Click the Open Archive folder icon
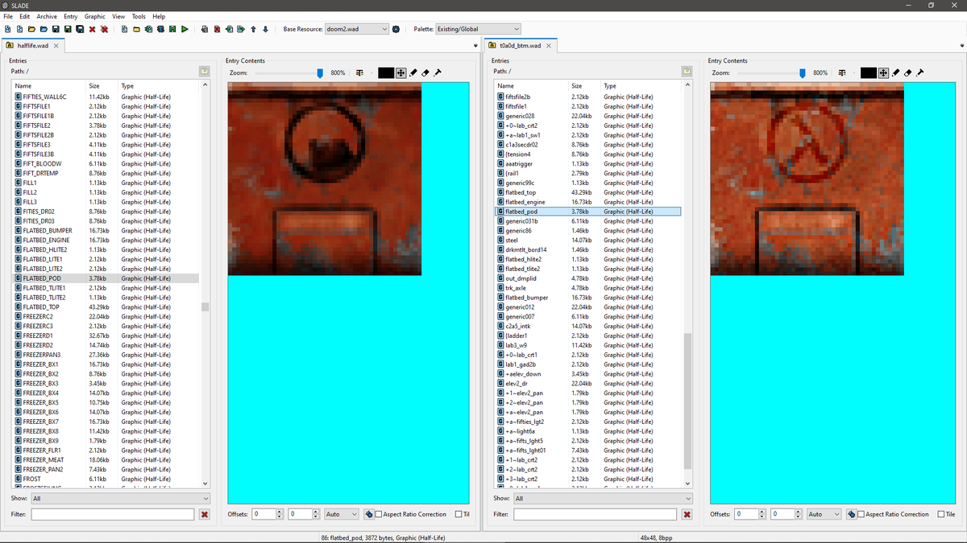Viewport: 967px width, 543px height. pos(31,29)
